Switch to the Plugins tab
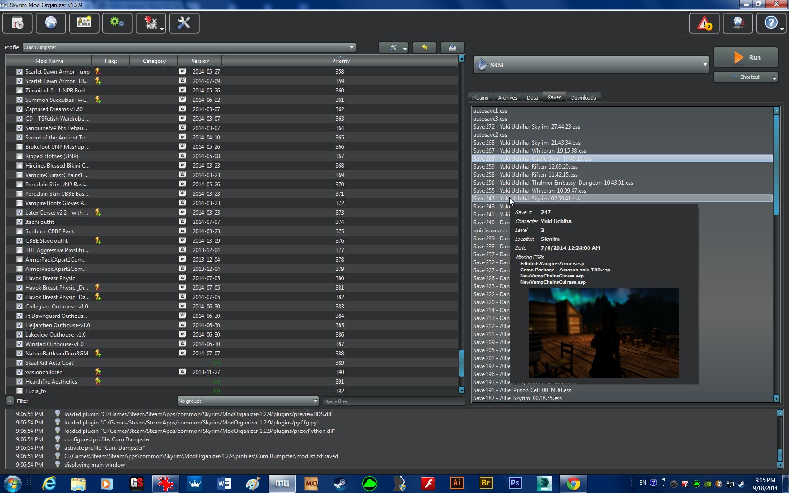This screenshot has height=493, width=789. (x=480, y=98)
